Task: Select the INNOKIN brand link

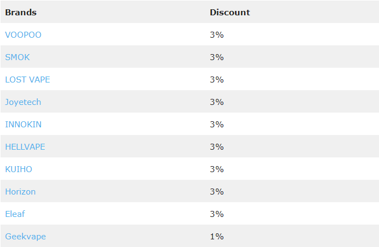Action: (23, 125)
